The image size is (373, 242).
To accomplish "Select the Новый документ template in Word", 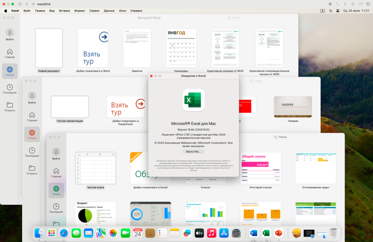I will click(49, 48).
